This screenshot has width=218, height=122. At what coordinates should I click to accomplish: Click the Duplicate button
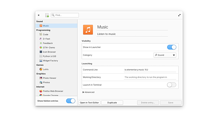pos(112,103)
